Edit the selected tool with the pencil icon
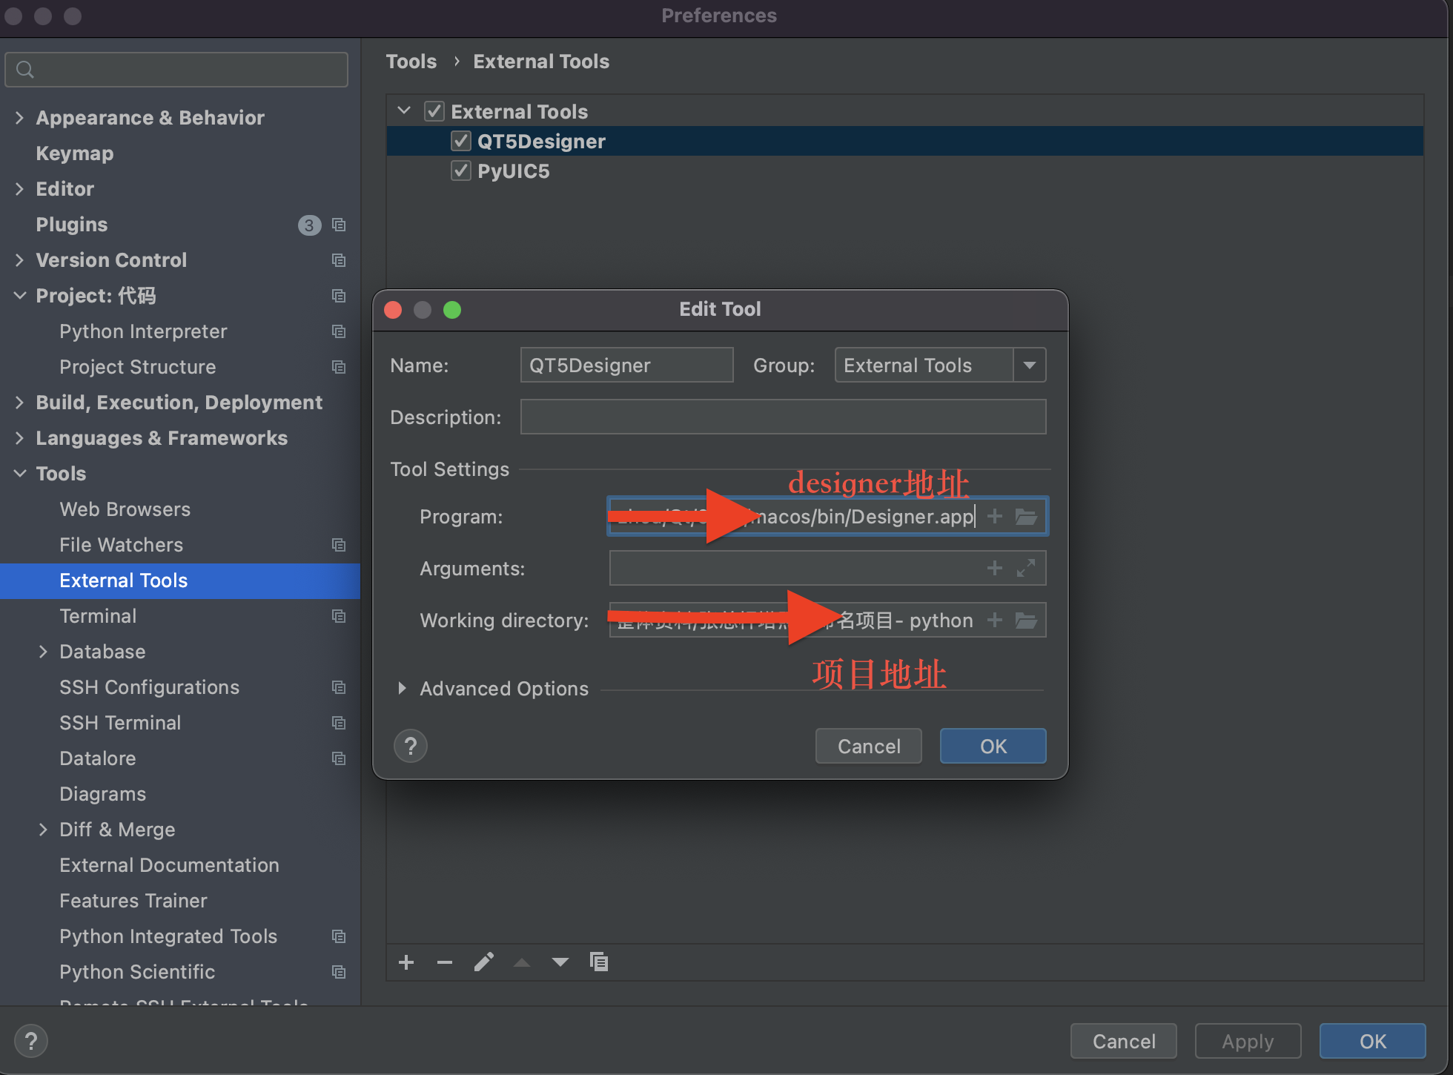The width and height of the screenshot is (1453, 1075). (x=485, y=962)
